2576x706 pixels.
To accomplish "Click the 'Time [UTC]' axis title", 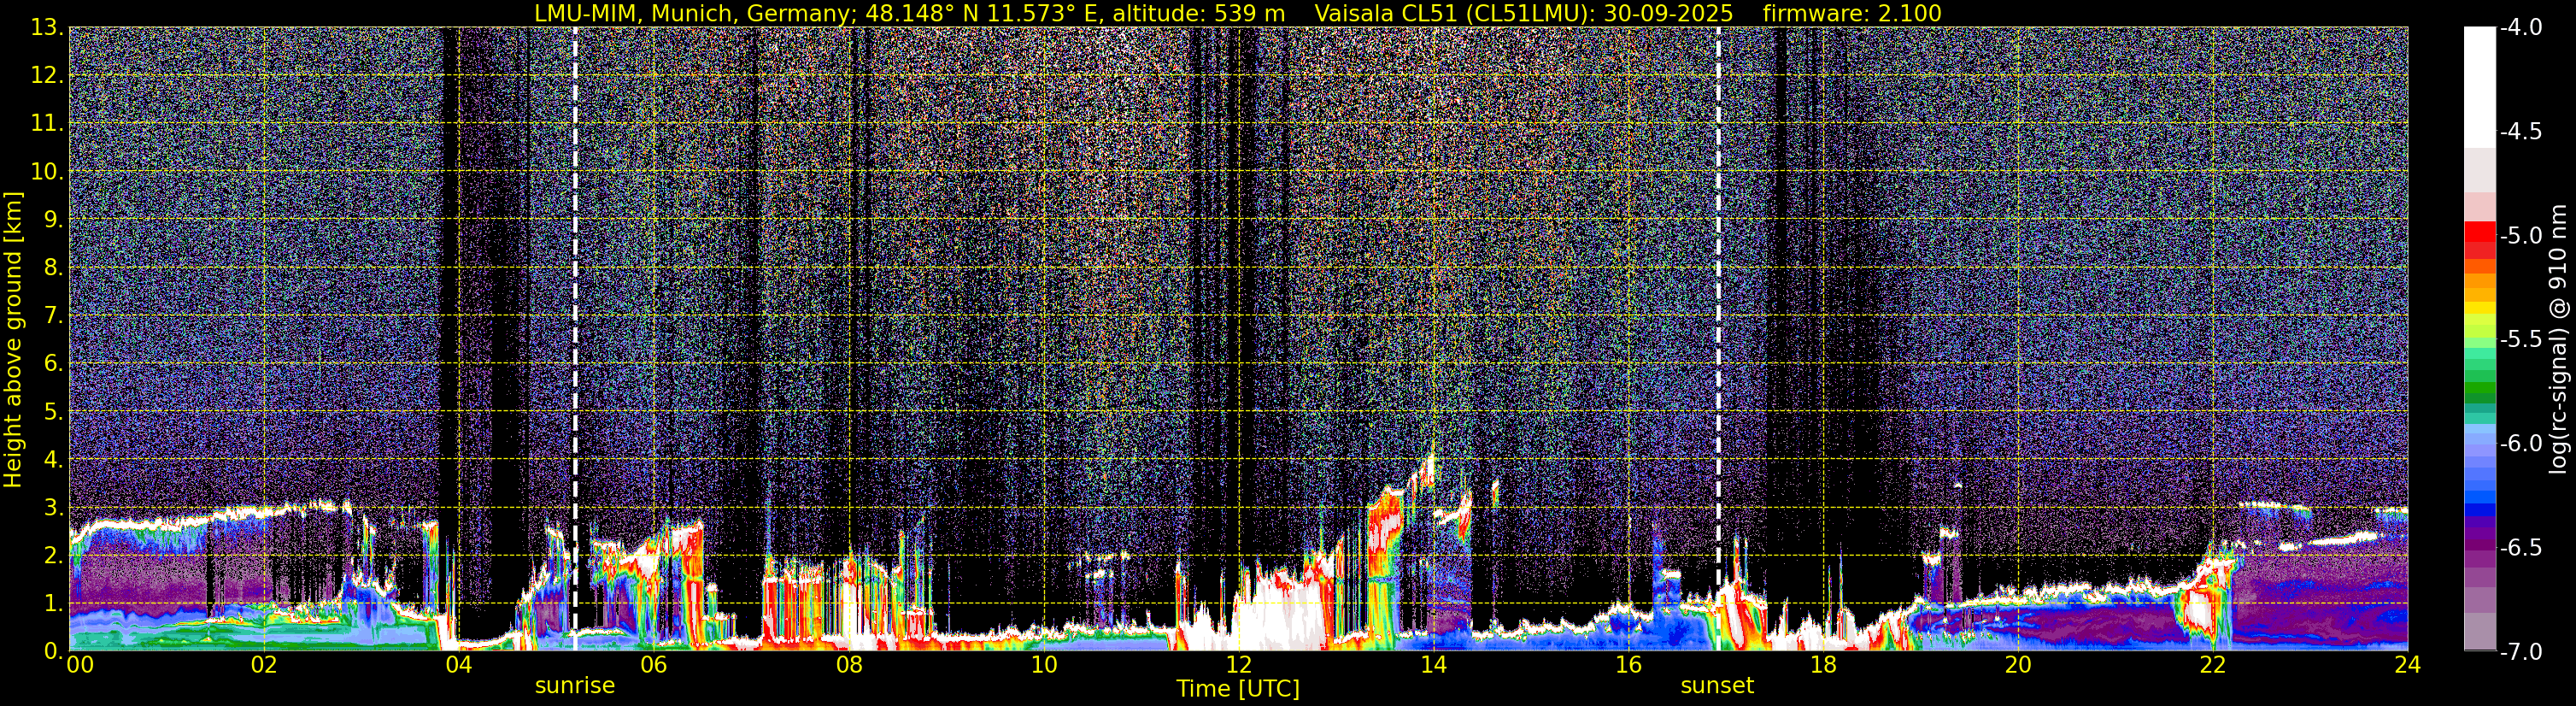I will click(1238, 689).
